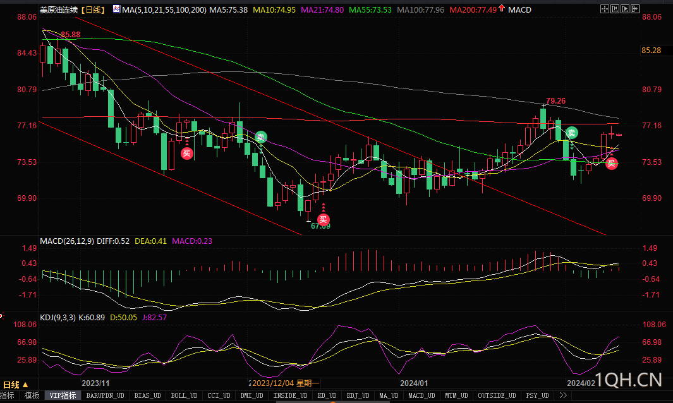Click the 美原油连续 contract title
673x403 pixels.
click(x=59, y=9)
